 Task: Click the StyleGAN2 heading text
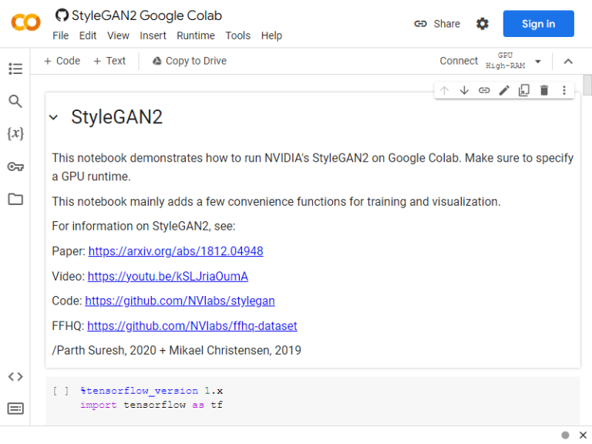(116, 116)
